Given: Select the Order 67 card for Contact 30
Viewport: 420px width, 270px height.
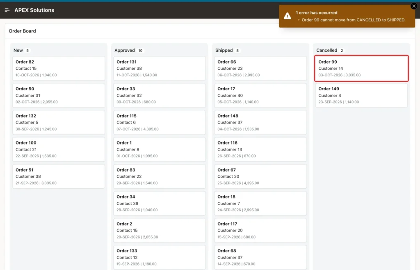Looking at the screenshot, I should pos(260,176).
